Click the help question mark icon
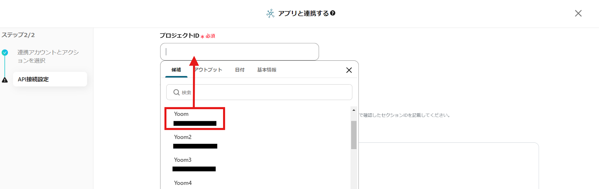The width and height of the screenshot is (599, 189). [x=333, y=13]
